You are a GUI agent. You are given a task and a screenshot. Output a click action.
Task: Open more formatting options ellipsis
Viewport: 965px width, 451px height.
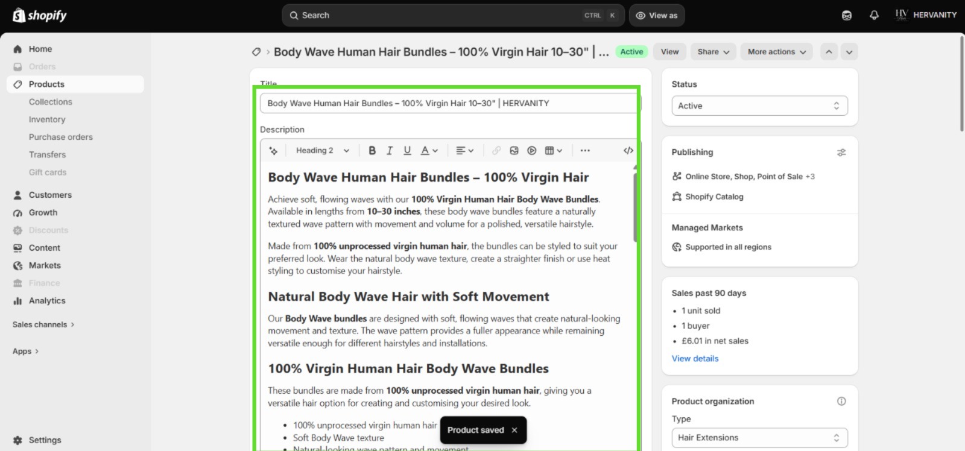tap(585, 151)
